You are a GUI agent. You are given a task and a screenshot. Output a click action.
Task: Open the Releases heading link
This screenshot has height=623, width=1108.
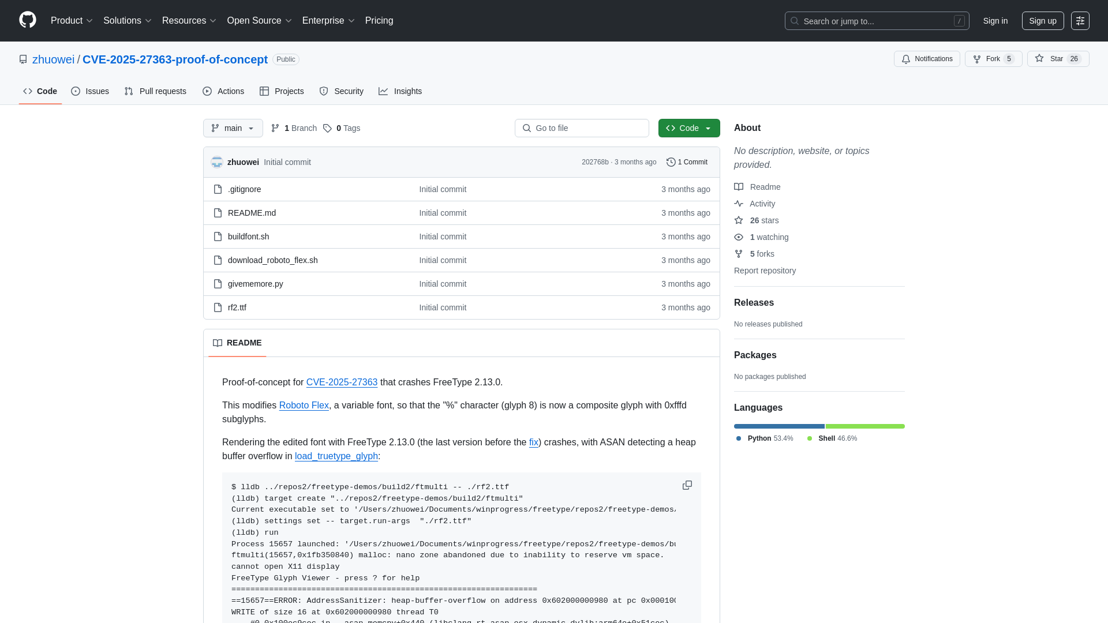click(754, 303)
